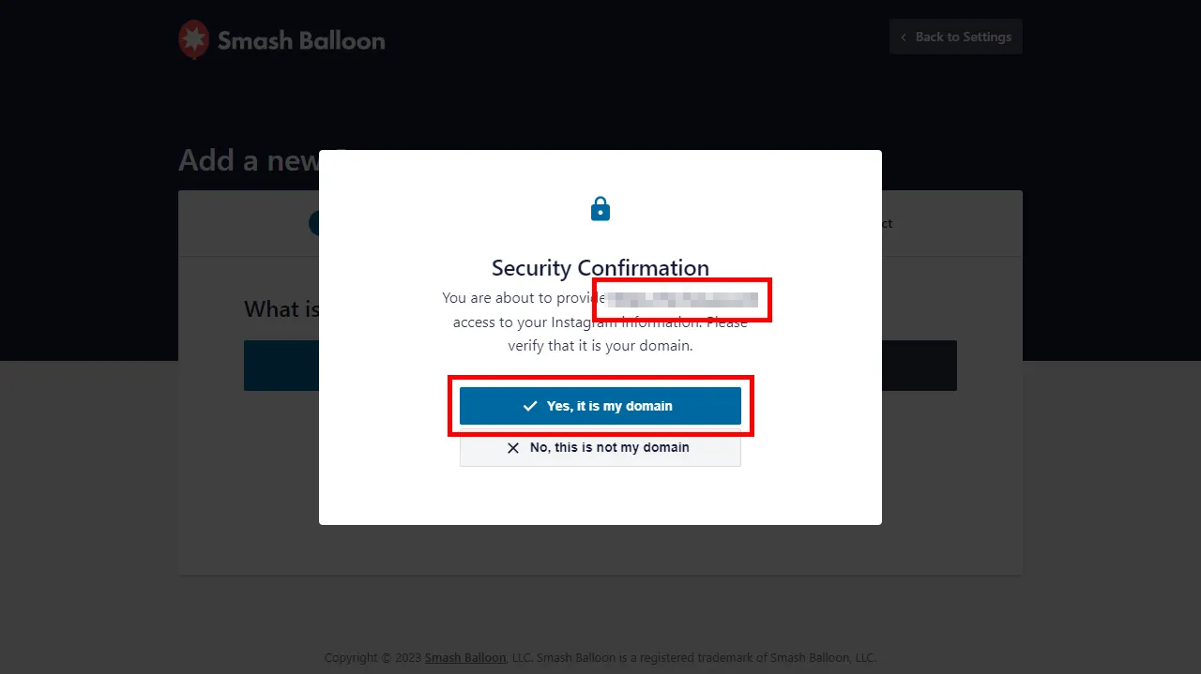The height and width of the screenshot is (674, 1201).
Task: Click the 'What is' question heading
Action: point(281,309)
